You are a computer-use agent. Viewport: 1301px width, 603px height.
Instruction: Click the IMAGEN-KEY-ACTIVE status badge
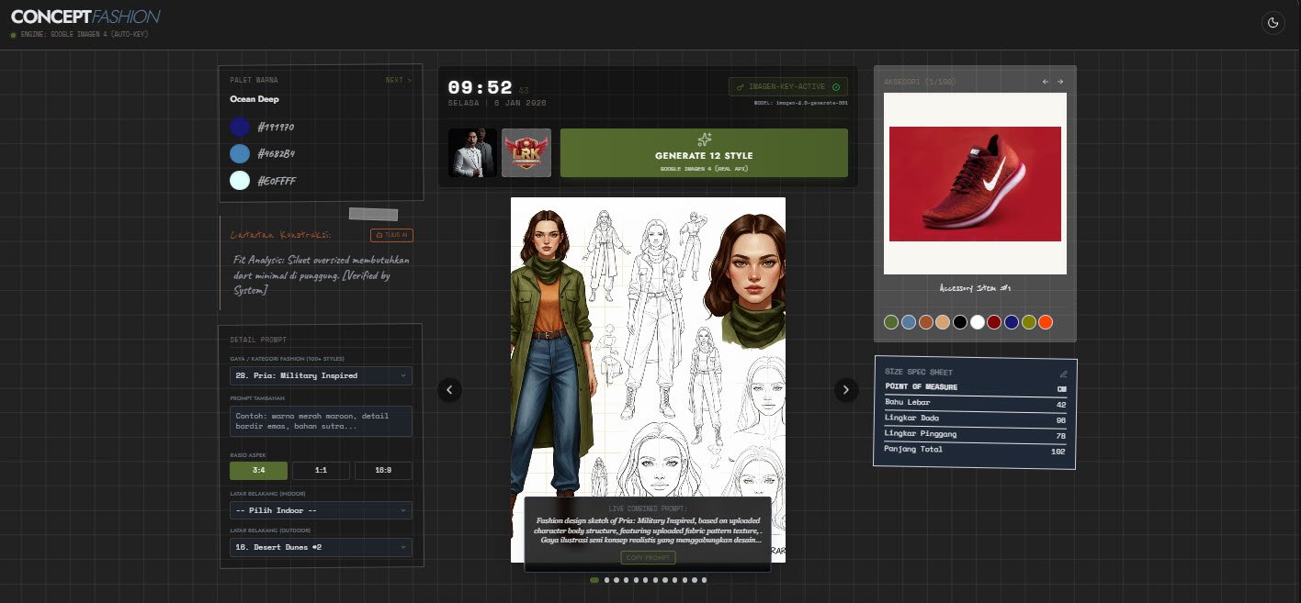tap(788, 86)
